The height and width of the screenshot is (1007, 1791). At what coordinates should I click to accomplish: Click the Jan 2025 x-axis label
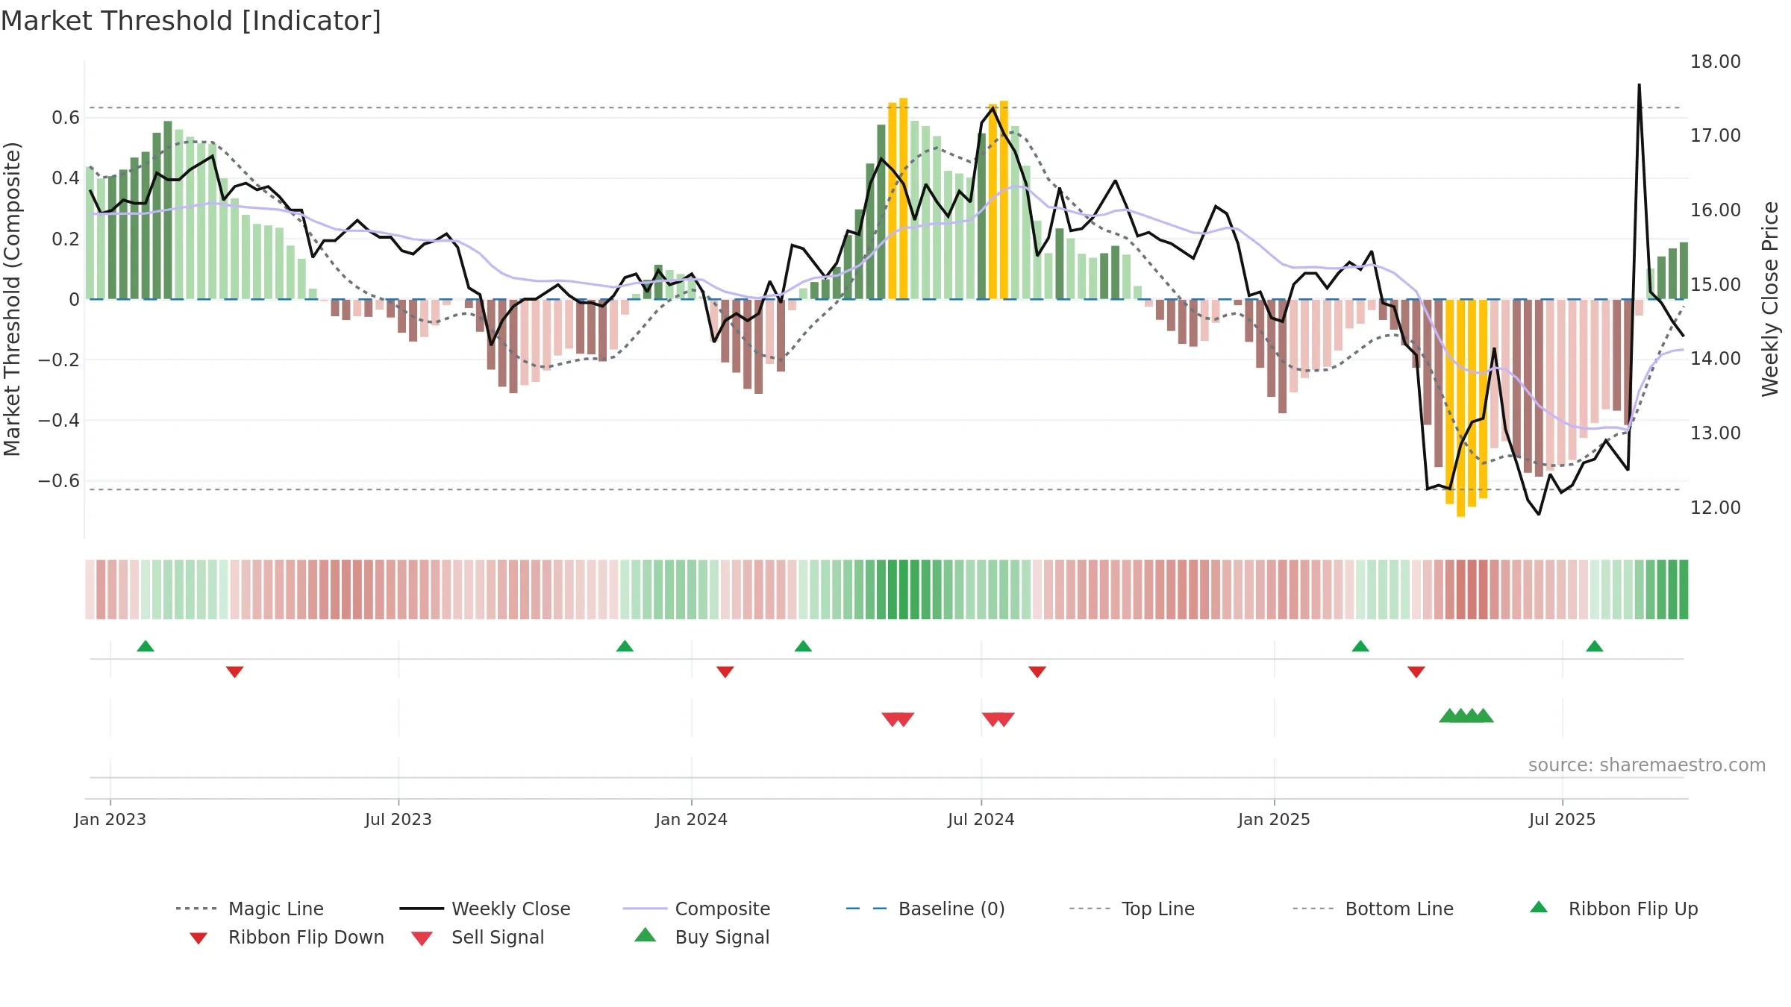click(x=1274, y=819)
